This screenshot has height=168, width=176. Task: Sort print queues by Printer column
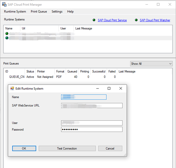coord(45,71)
